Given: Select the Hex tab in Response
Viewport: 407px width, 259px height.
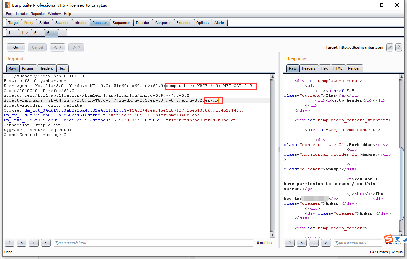Looking at the screenshot, I should (324, 68).
